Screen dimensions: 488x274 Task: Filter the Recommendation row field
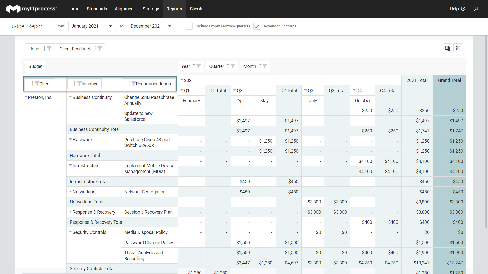point(134,83)
